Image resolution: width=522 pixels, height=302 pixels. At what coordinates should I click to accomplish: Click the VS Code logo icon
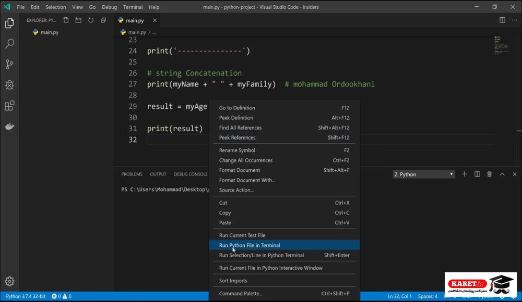click(7, 7)
